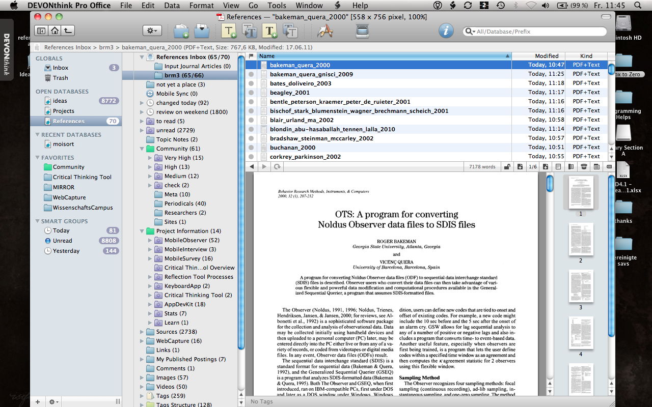
Task: Click the pencil-and-A stylized toolbar icon
Action: [325, 31]
